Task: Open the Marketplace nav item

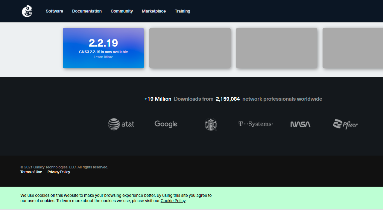Action: 154,11
